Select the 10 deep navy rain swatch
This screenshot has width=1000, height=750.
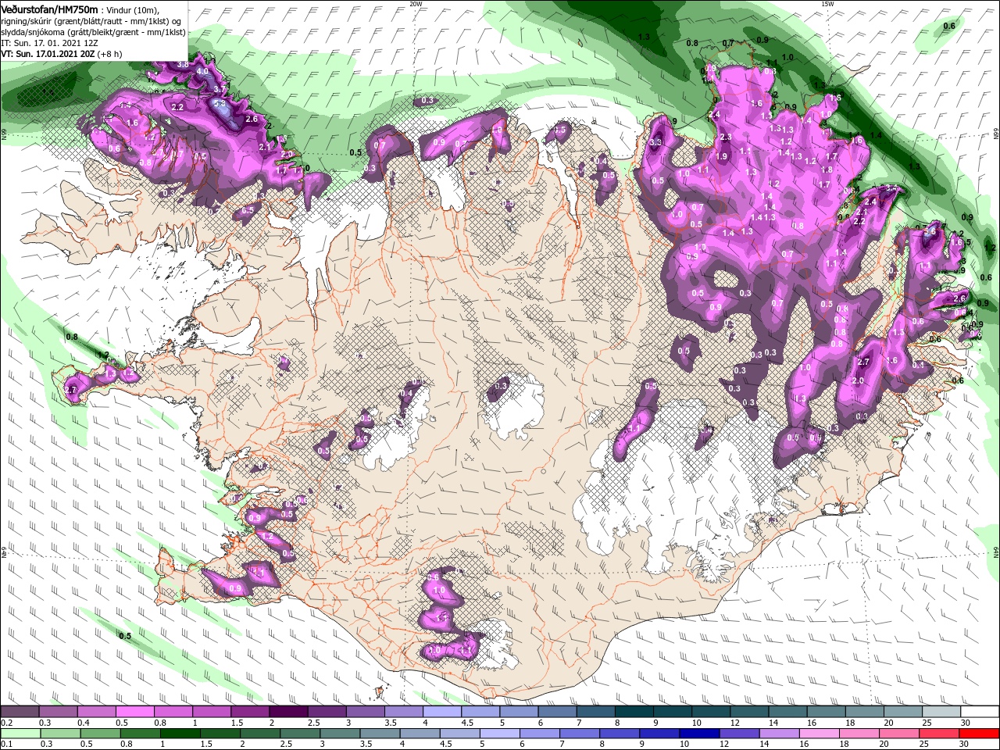(x=699, y=734)
